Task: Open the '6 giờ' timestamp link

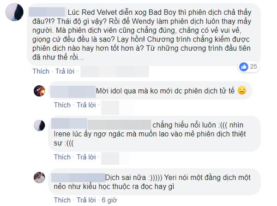Action: tap(109, 200)
